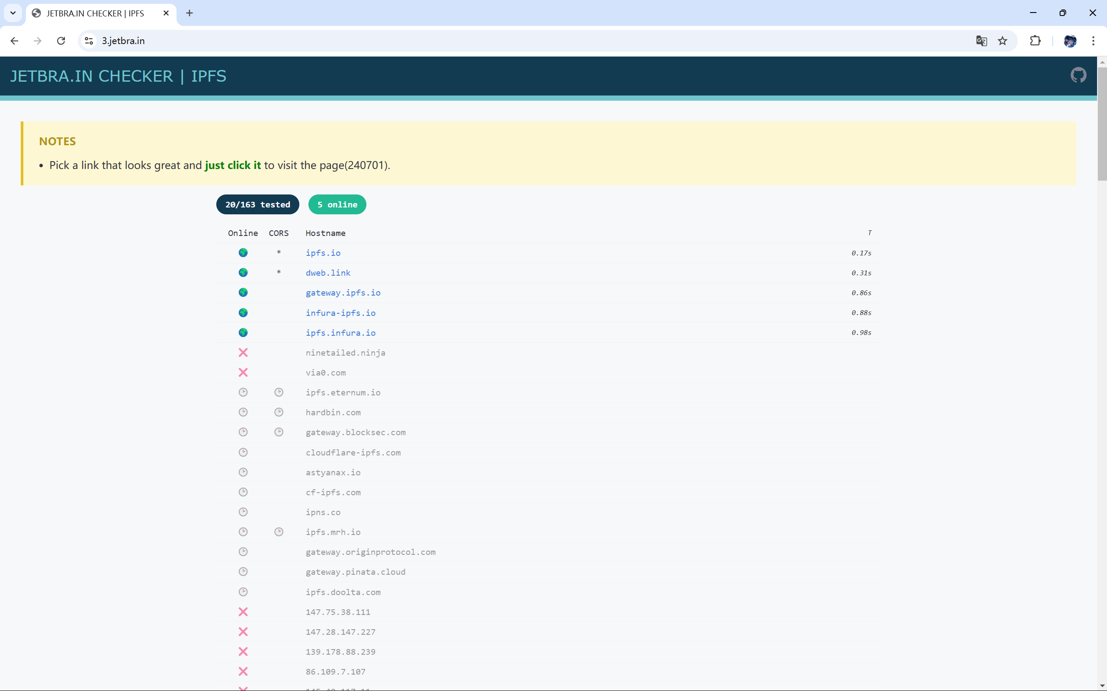Click the browser back arrow

[x=15, y=41]
